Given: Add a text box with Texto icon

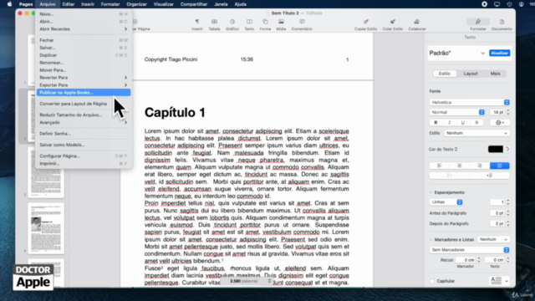Looking at the screenshot, I should click(249, 24).
